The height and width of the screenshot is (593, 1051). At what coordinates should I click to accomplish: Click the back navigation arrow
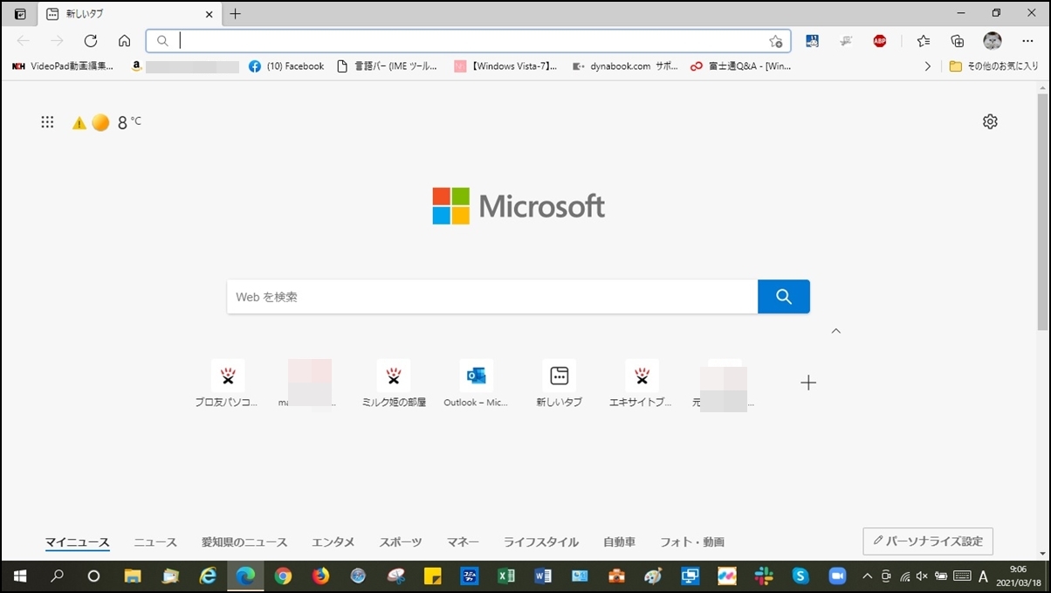click(24, 41)
